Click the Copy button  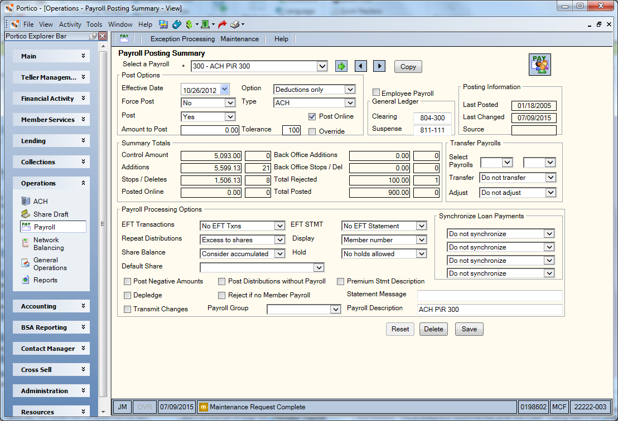click(408, 66)
